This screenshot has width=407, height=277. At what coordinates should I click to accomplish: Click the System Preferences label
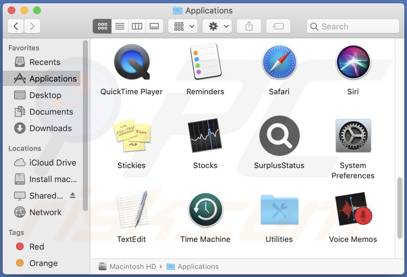click(x=353, y=170)
